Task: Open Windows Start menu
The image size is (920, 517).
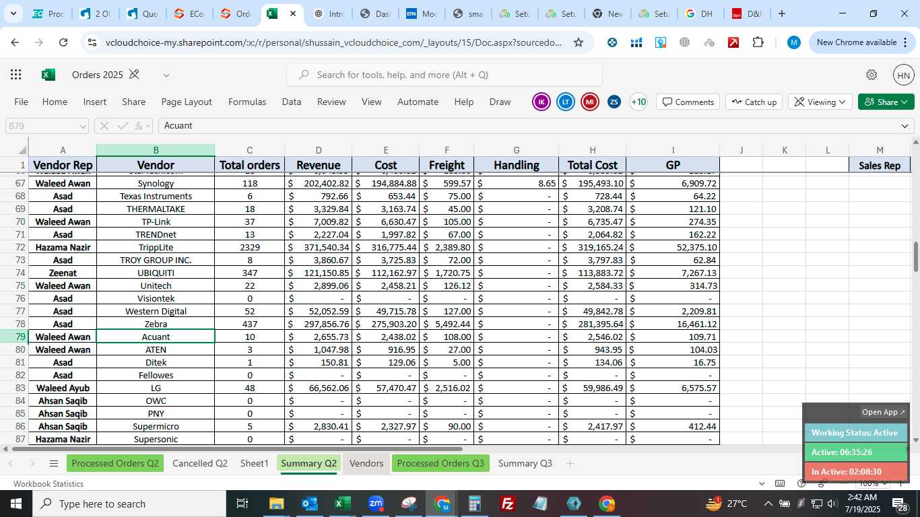Action: pyautogui.click(x=15, y=504)
